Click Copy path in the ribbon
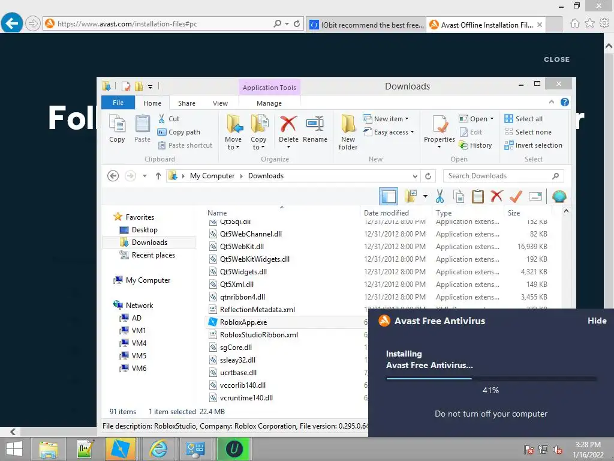The width and height of the screenshot is (614, 461). (179, 132)
